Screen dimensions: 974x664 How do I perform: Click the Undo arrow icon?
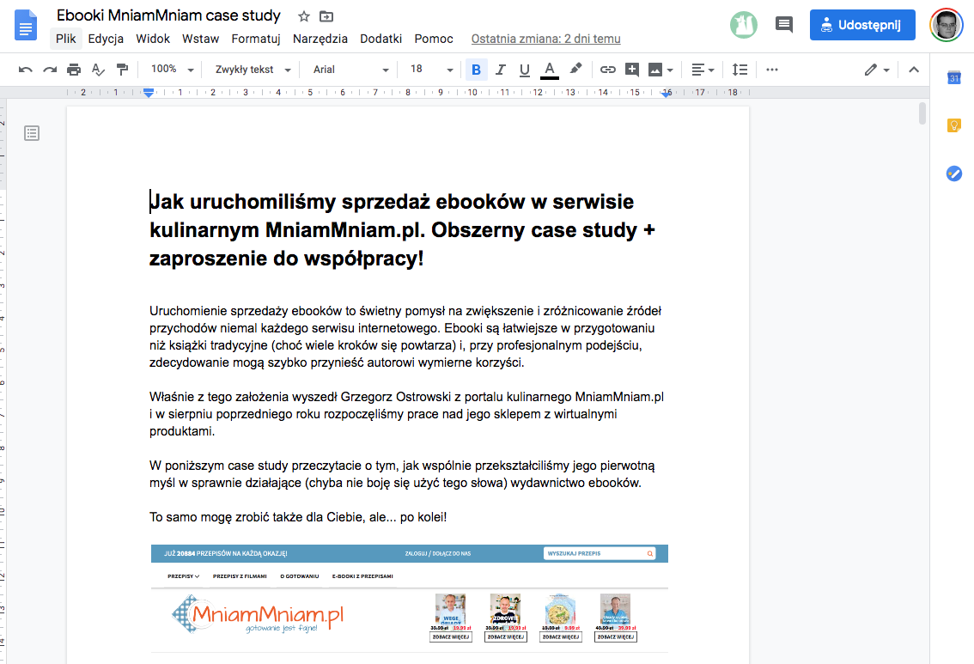tap(26, 70)
